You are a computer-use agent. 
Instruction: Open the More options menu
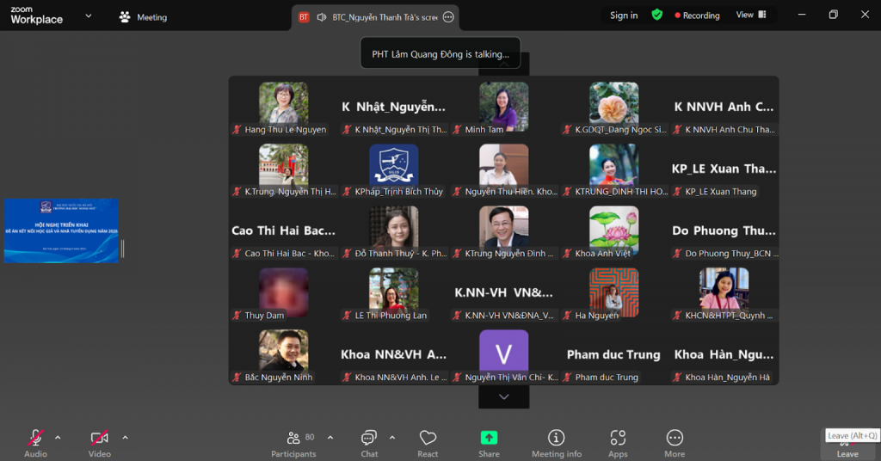675,442
